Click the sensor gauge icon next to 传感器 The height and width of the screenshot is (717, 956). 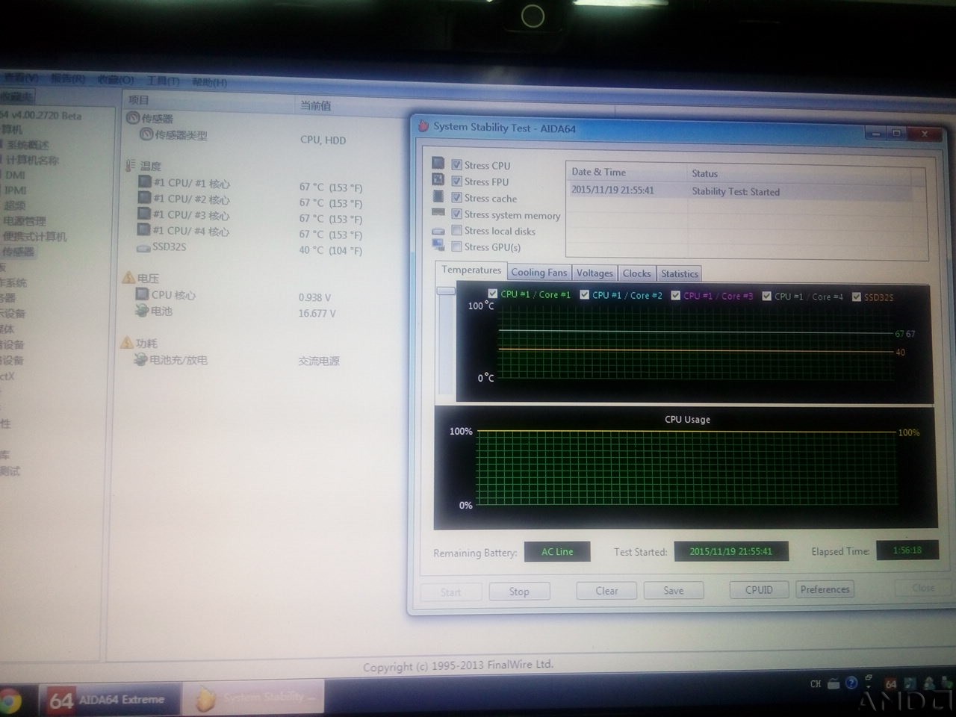133,117
